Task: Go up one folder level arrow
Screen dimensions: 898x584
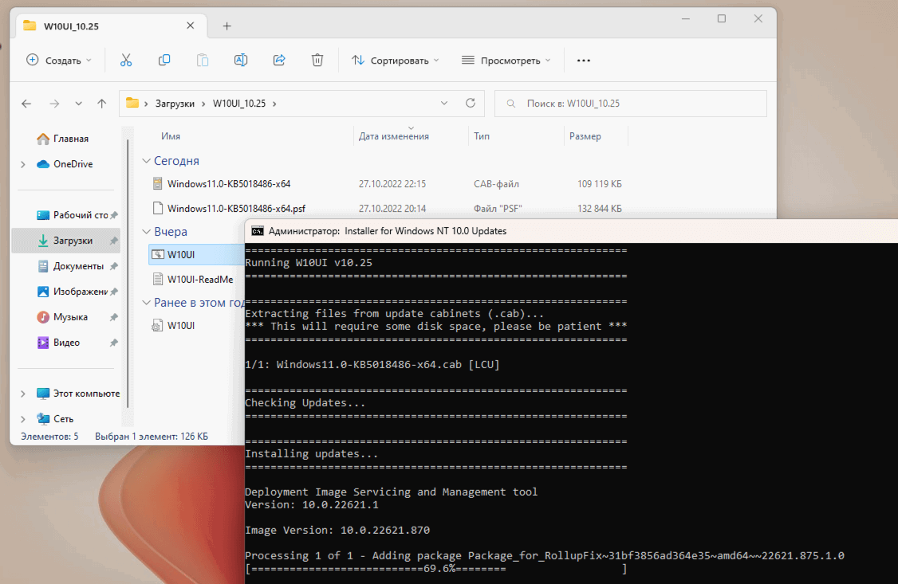Action: coord(102,104)
